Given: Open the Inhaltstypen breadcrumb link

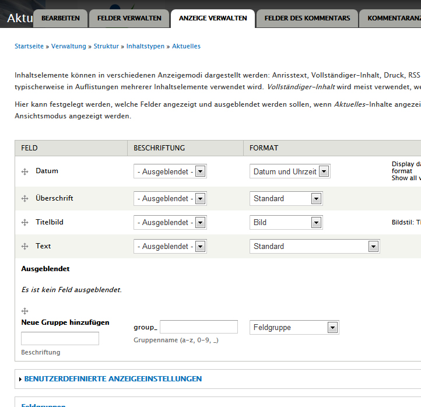Looking at the screenshot, I should pos(146,46).
